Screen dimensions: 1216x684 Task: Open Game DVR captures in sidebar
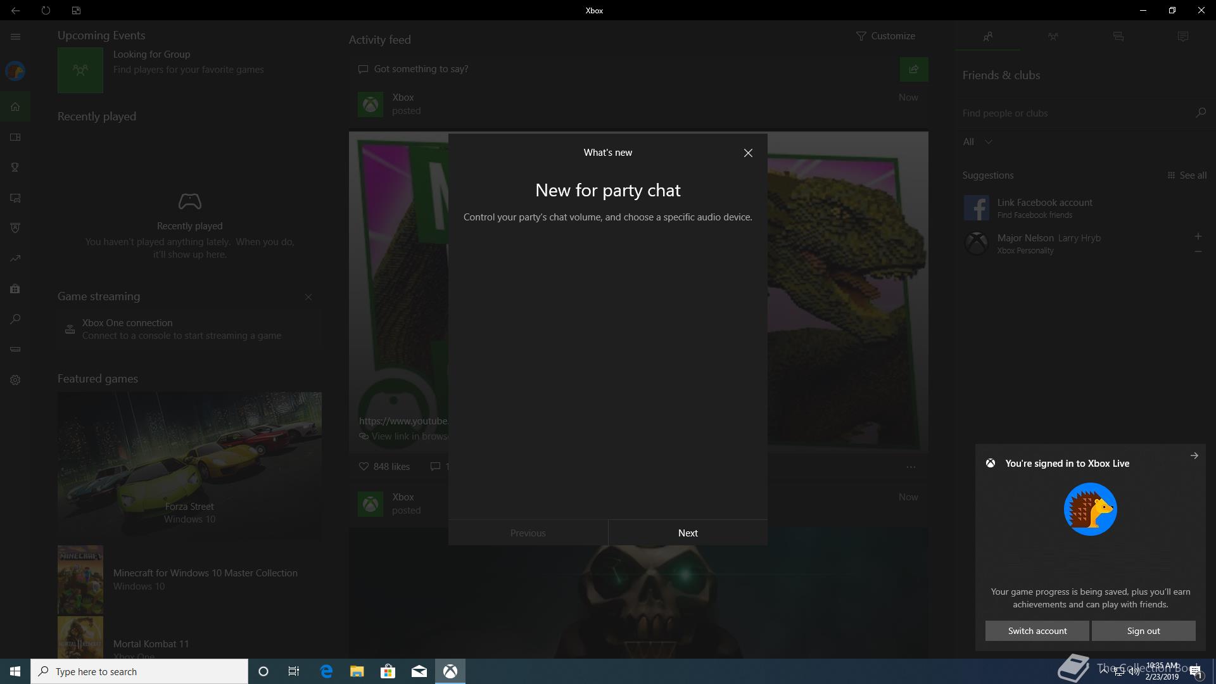(15, 198)
